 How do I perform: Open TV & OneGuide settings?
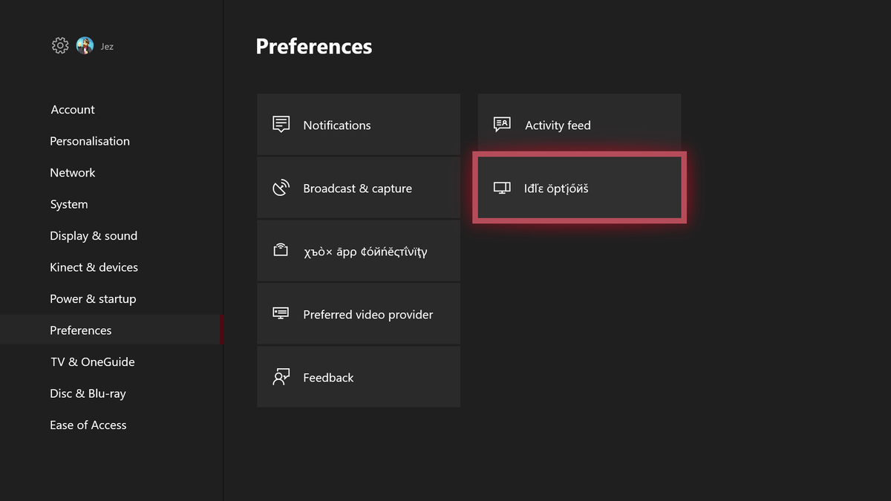click(x=92, y=361)
